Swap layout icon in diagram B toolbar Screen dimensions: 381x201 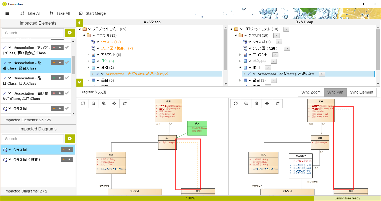click(277, 103)
